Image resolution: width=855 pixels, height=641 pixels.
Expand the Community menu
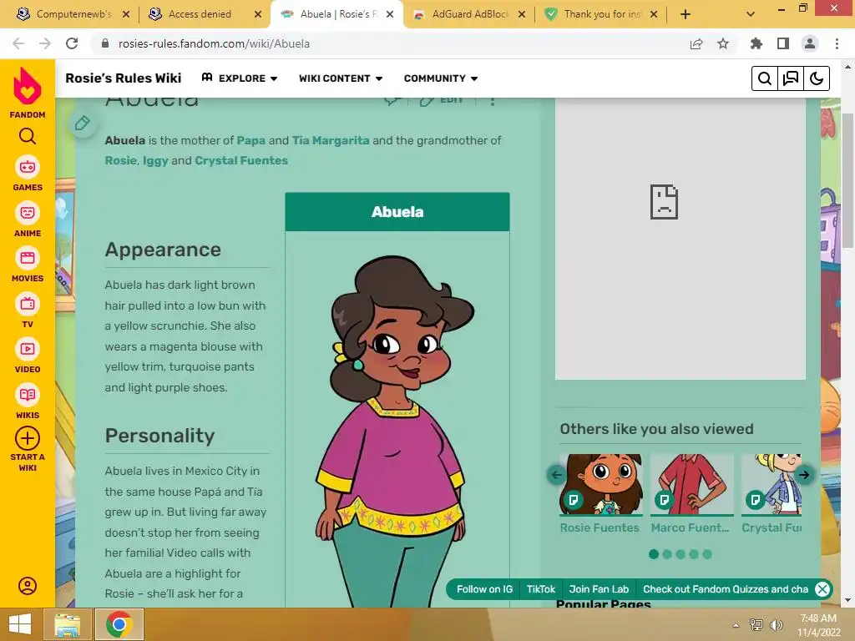pos(441,78)
